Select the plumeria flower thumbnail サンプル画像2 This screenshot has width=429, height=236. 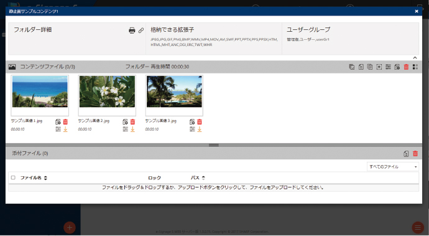107,92
